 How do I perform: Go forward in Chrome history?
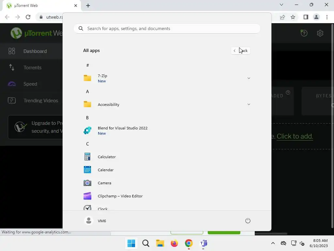point(18,17)
